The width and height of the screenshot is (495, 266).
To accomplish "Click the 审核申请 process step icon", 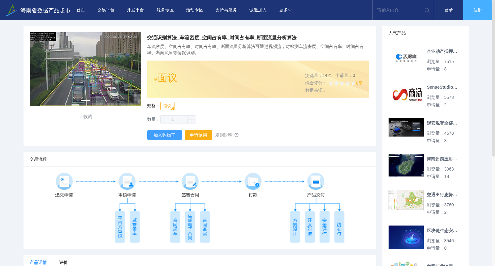I will pos(127,181).
